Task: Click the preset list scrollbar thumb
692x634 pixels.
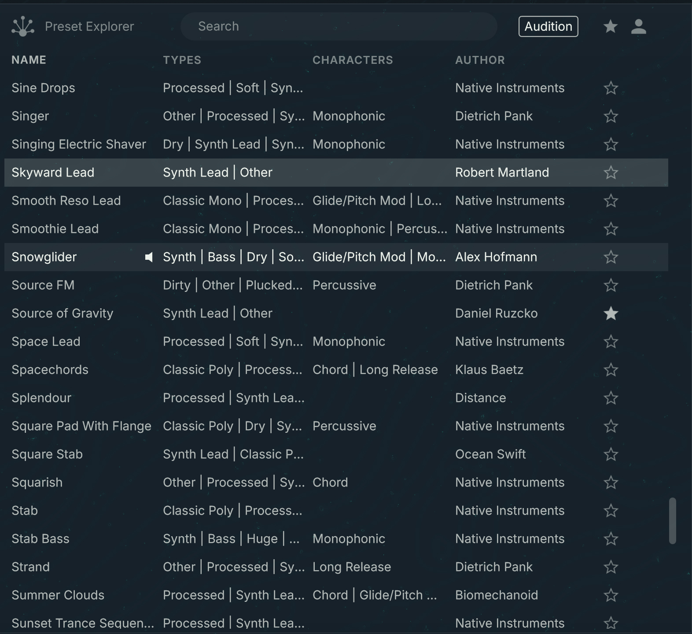Action: coord(672,521)
